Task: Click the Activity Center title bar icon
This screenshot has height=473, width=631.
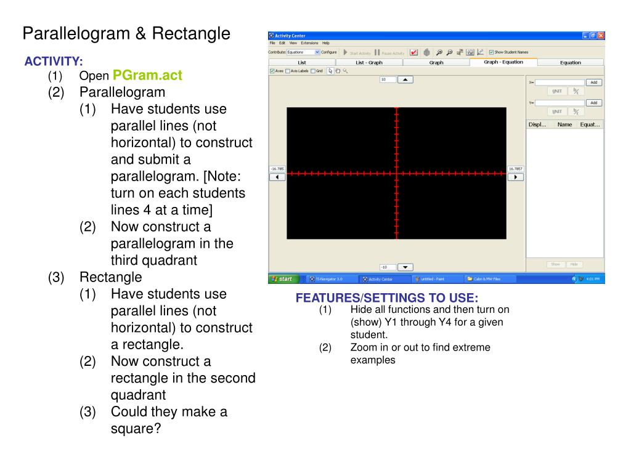Action: point(271,35)
